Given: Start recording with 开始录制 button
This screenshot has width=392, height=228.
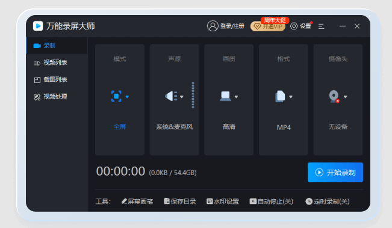Looking at the screenshot, I should (x=335, y=172).
